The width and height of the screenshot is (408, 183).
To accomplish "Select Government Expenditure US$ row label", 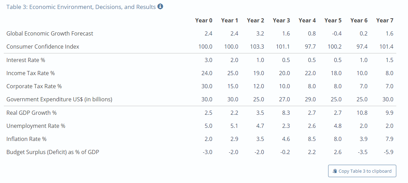I will [x=59, y=100].
